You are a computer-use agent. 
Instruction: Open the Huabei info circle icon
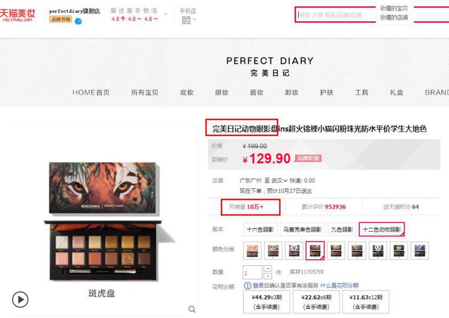coord(247,285)
